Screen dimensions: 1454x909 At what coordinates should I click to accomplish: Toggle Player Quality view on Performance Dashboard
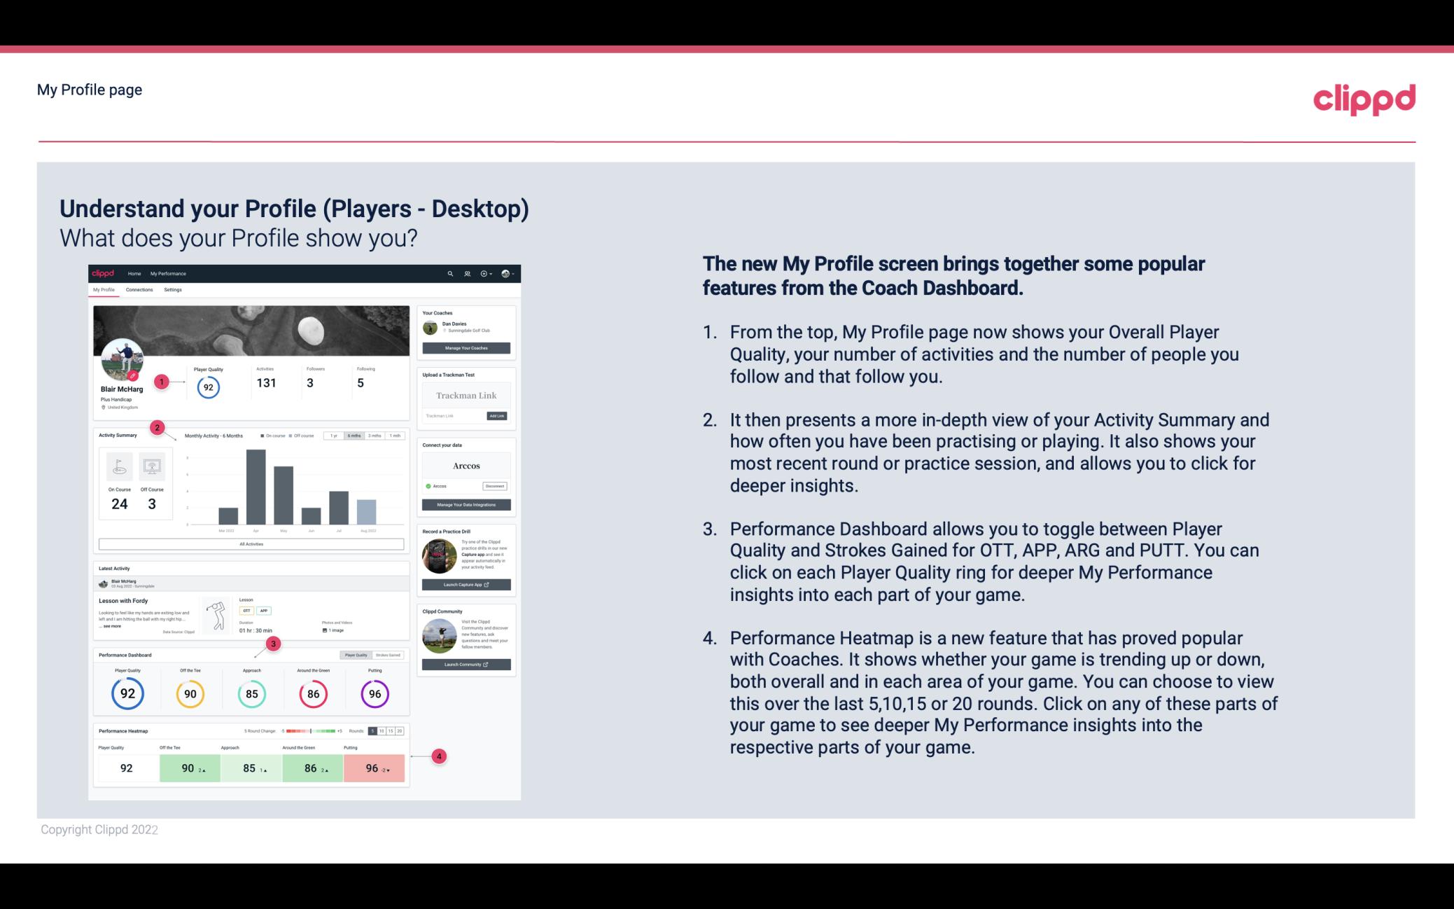pos(356,655)
